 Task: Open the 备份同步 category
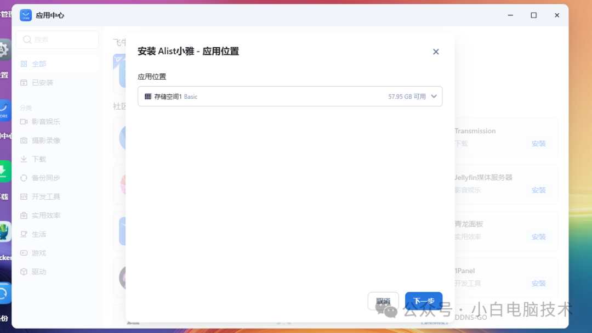58,178
